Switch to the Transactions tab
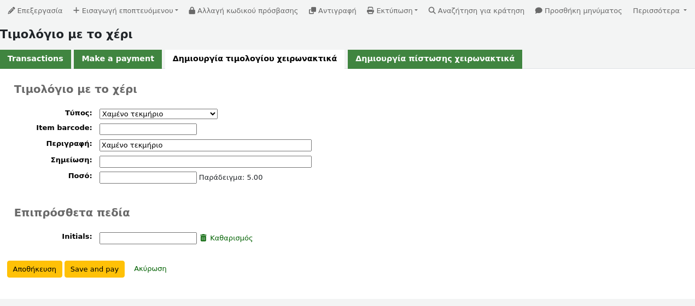The image size is (695, 306). (36, 59)
